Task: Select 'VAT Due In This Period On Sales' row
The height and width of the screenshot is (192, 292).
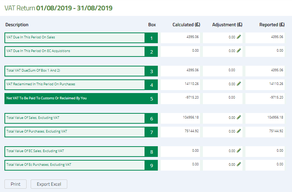Action: (74, 38)
